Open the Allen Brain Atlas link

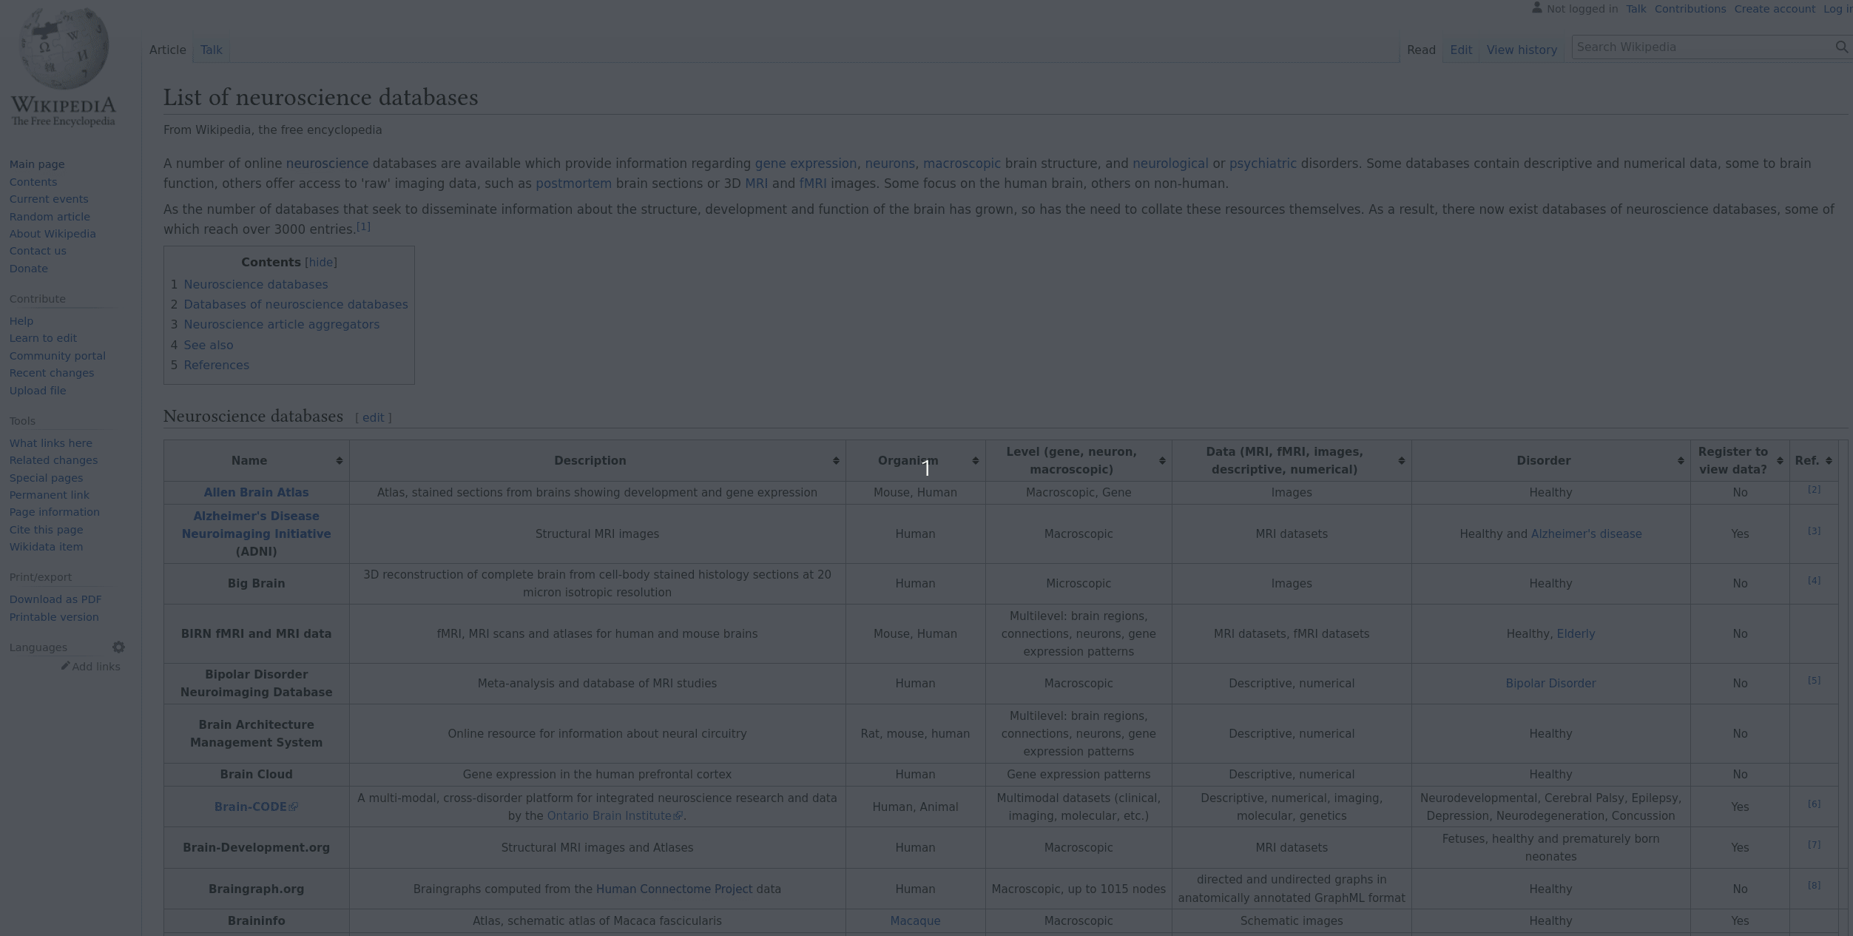(256, 493)
